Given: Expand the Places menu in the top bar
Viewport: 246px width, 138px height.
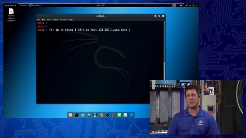Looking at the screenshot, I should (23, 5).
